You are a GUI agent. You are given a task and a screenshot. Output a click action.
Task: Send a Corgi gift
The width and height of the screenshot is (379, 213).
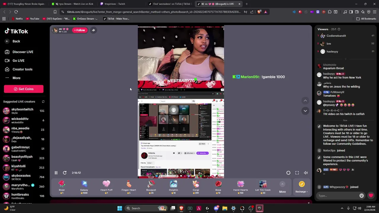coord(196,187)
